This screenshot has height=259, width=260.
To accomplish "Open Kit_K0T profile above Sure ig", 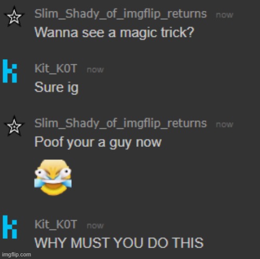I will click(56, 69).
